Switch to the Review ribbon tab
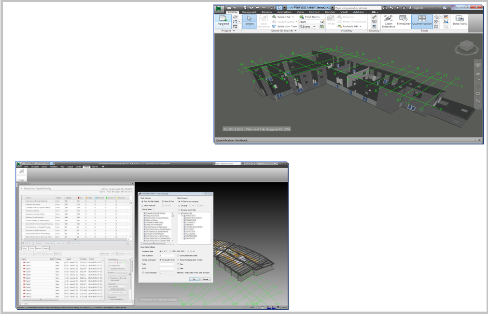488x314 pixels. pos(266,12)
